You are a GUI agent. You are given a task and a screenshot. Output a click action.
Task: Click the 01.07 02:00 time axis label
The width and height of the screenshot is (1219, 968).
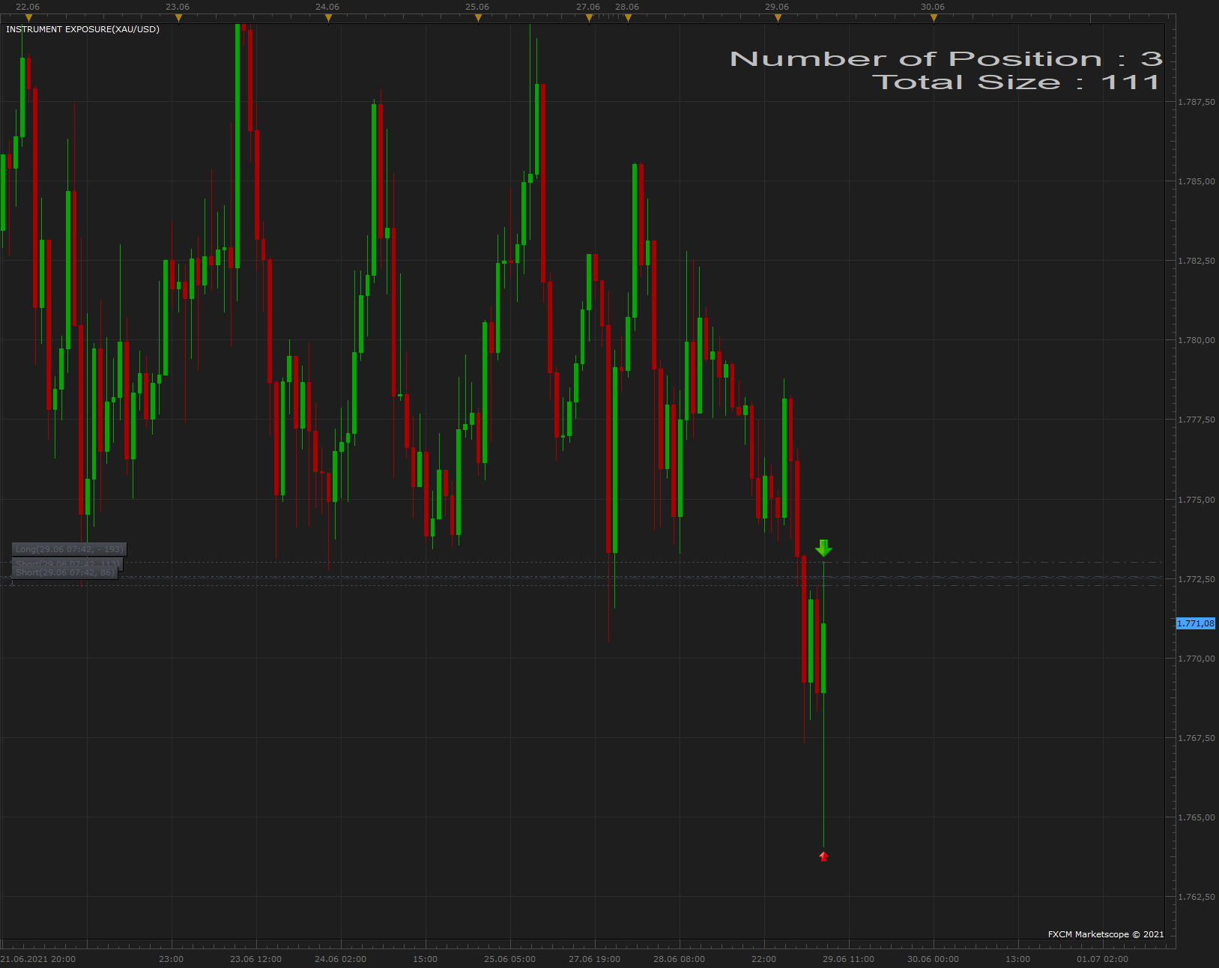click(x=1103, y=959)
